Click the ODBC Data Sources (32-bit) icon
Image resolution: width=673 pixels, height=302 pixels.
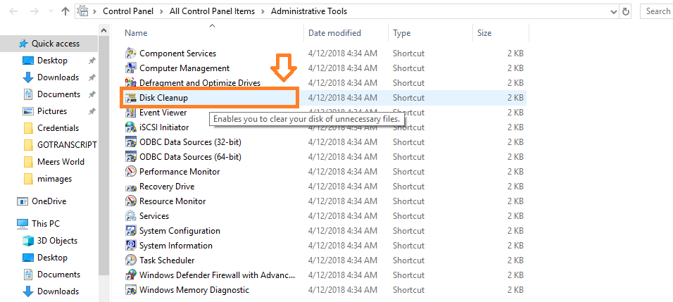tap(130, 142)
